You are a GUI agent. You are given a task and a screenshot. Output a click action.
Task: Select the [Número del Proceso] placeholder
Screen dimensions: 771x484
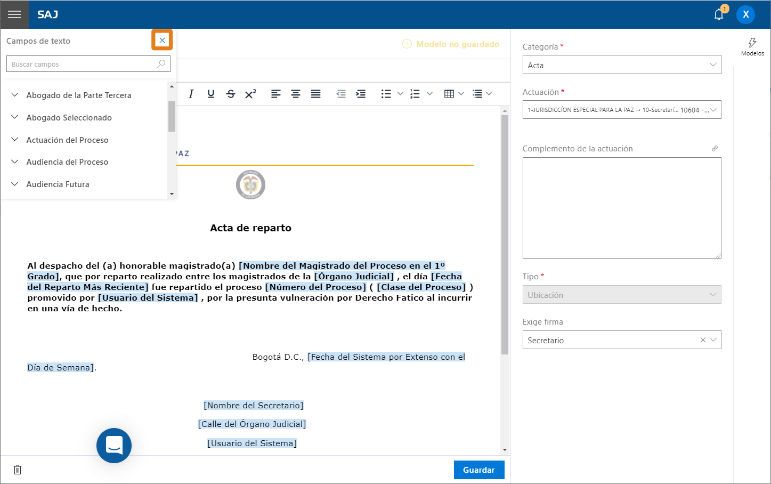pyautogui.click(x=315, y=287)
